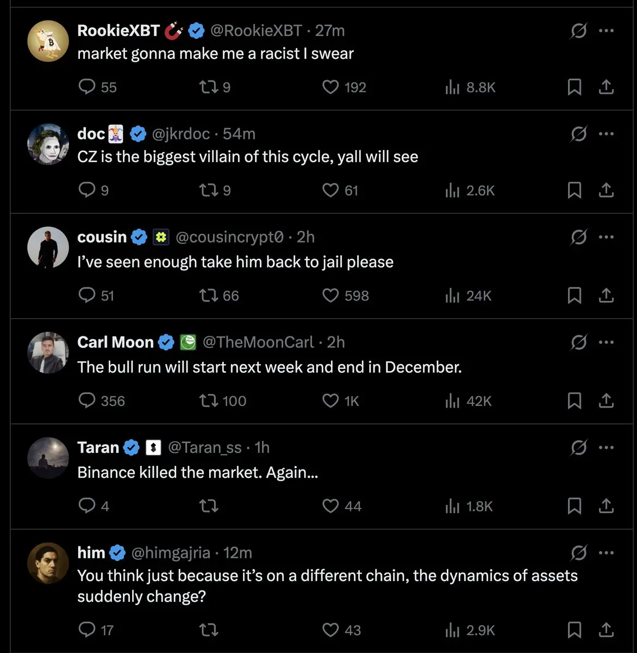Bookmark doc's CZ villain tweet

point(574,190)
